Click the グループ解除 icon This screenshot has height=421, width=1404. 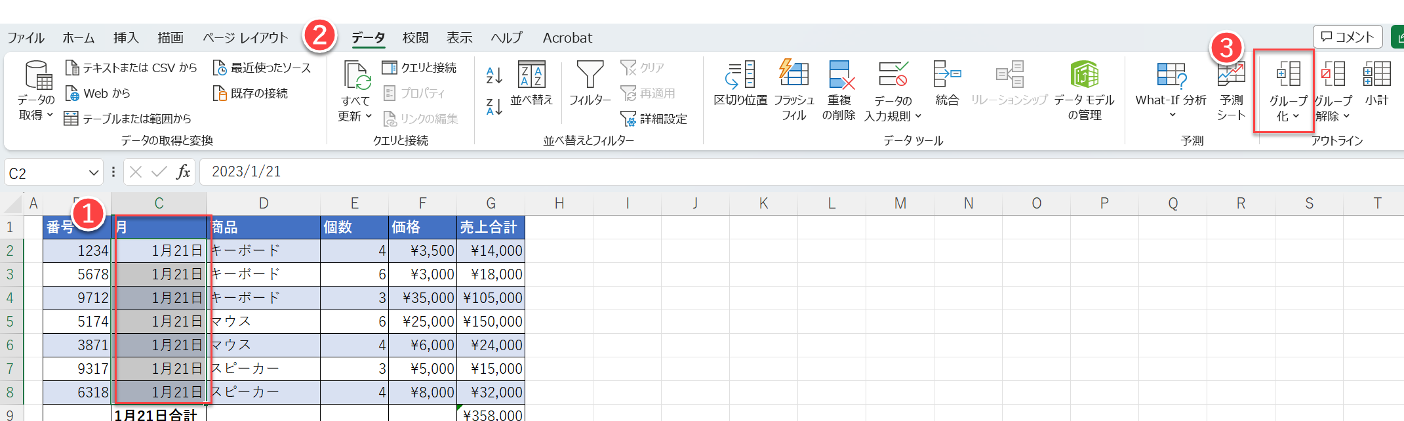click(x=1333, y=75)
